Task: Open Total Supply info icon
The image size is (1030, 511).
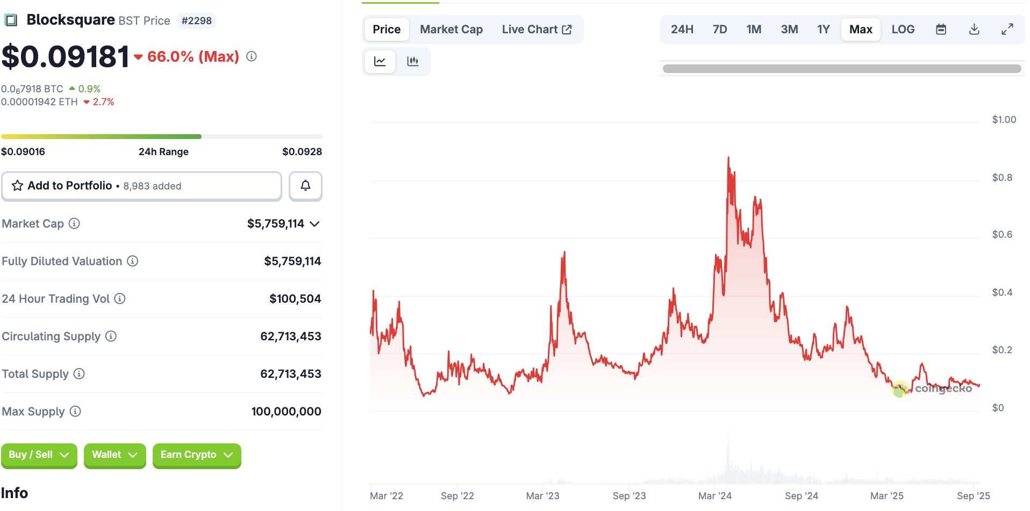Action: [79, 374]
